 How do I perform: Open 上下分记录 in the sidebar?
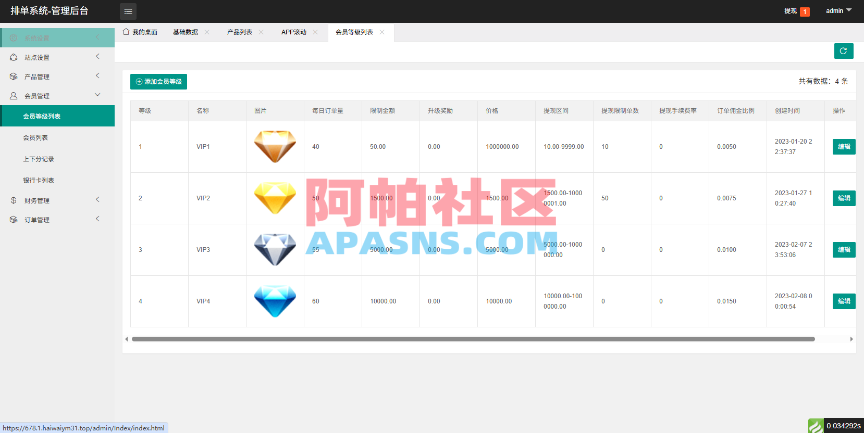pos(57,159)
